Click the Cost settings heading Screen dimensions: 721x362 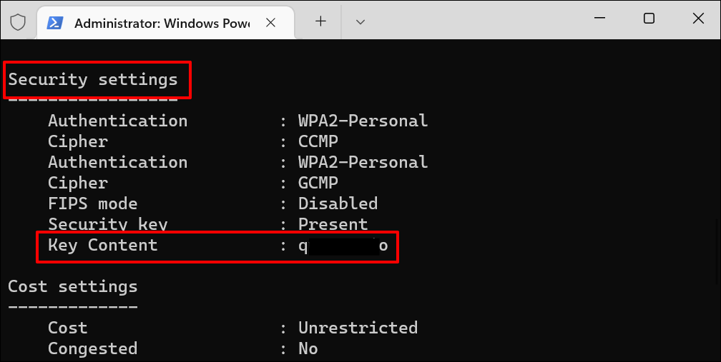[72, 287]
